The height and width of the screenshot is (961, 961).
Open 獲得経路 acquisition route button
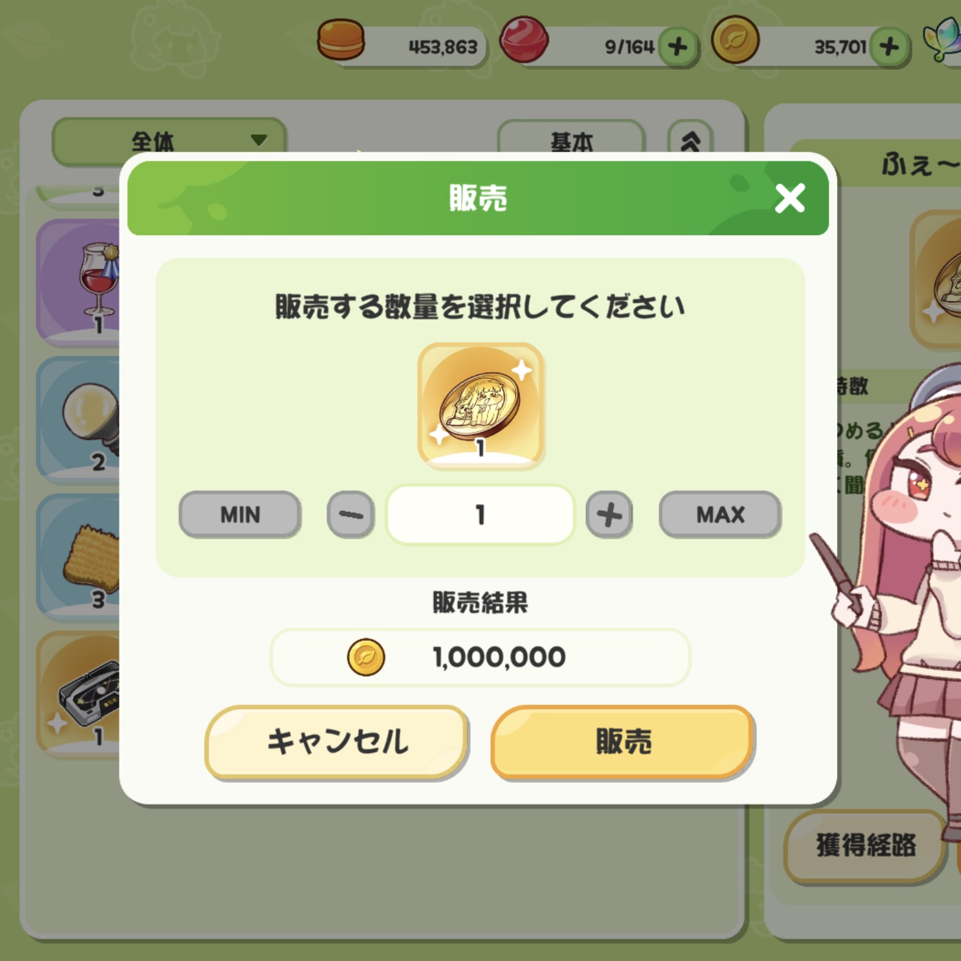[x=865, y=845]
